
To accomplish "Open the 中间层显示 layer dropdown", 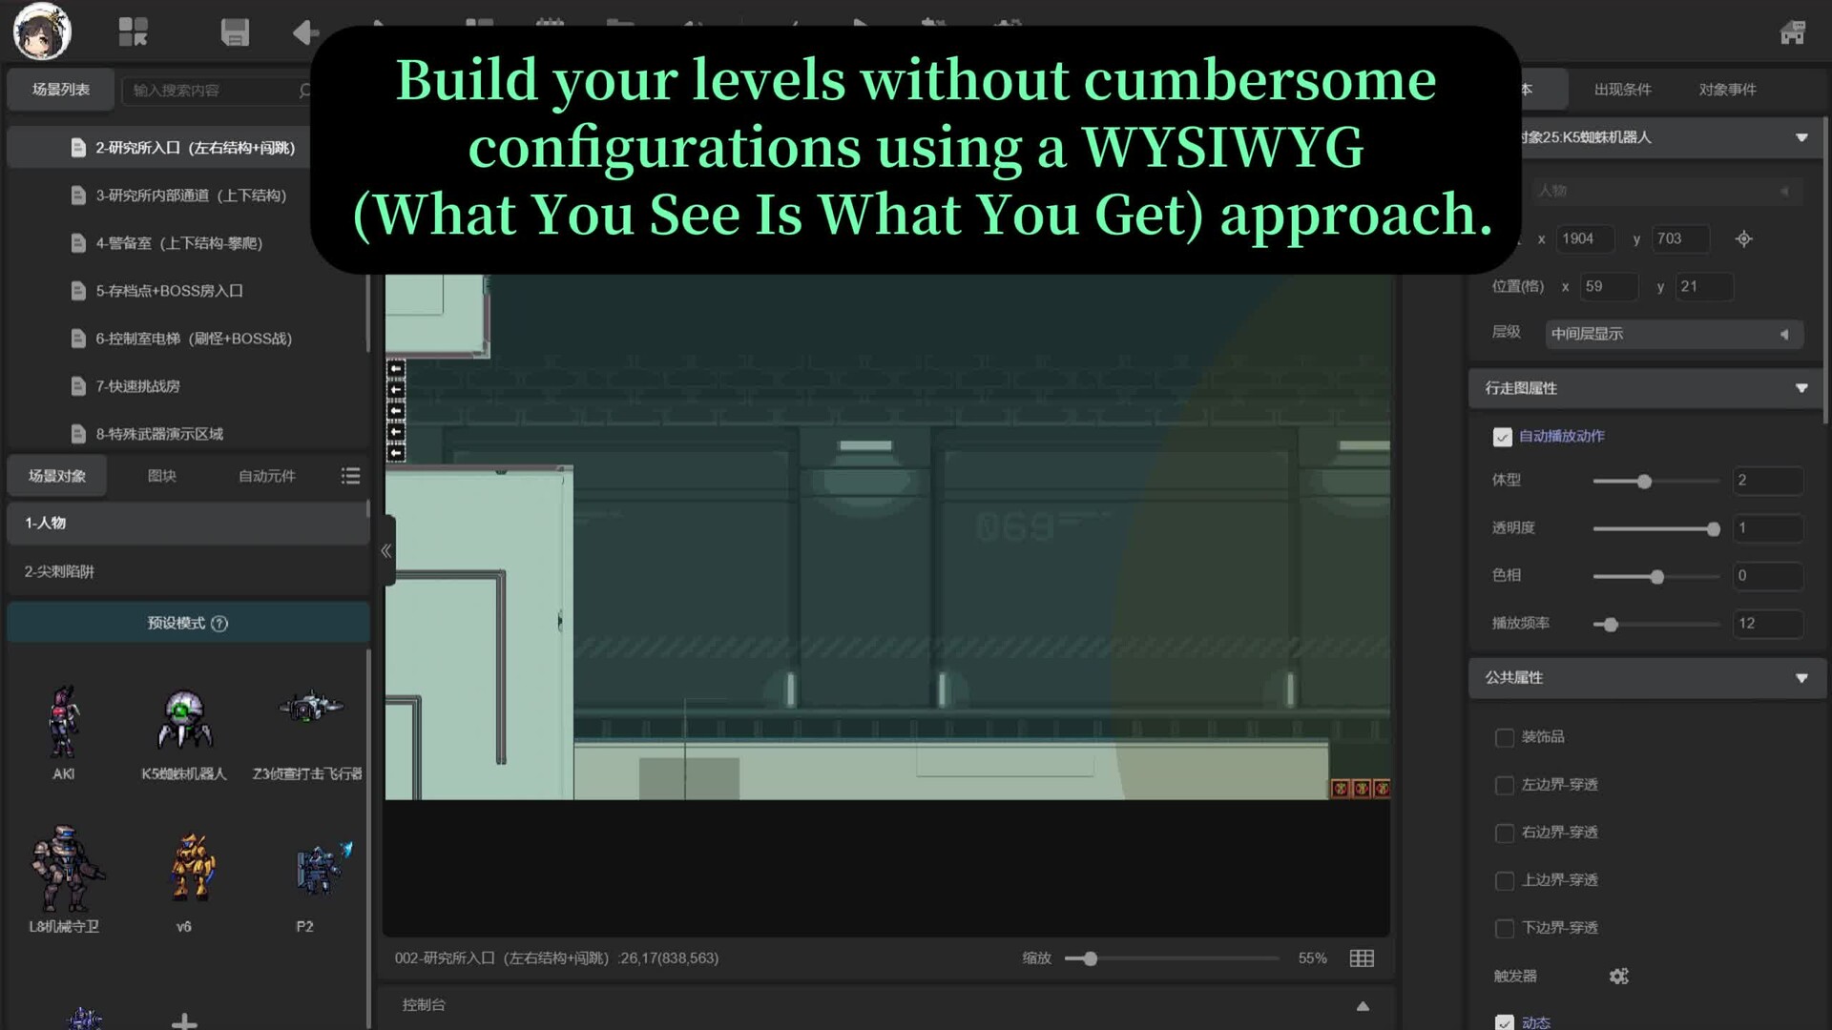I will (x=1673, y=334).
